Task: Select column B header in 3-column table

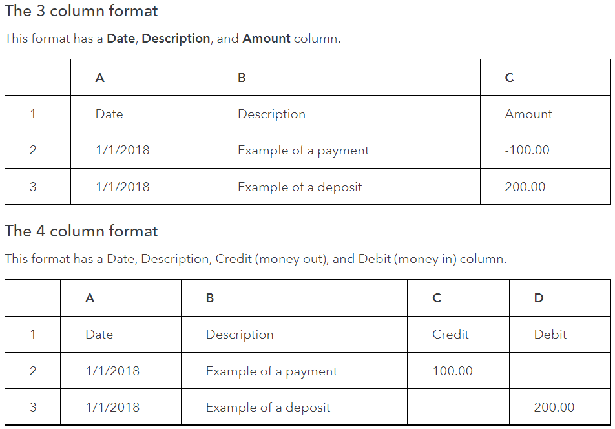Action: (x=346, y=78)
